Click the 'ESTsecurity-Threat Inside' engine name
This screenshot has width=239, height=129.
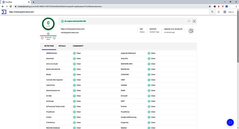[x=56, y=107]
